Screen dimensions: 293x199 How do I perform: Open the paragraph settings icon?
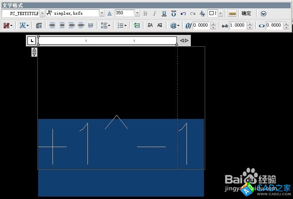(39, 25)
